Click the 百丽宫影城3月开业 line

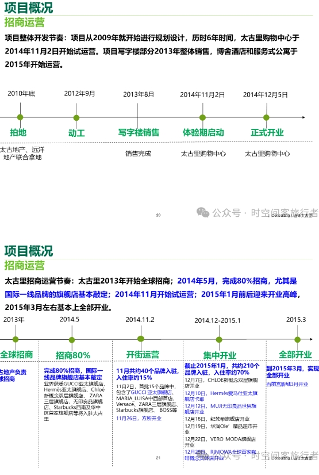(x=287, y=384)
